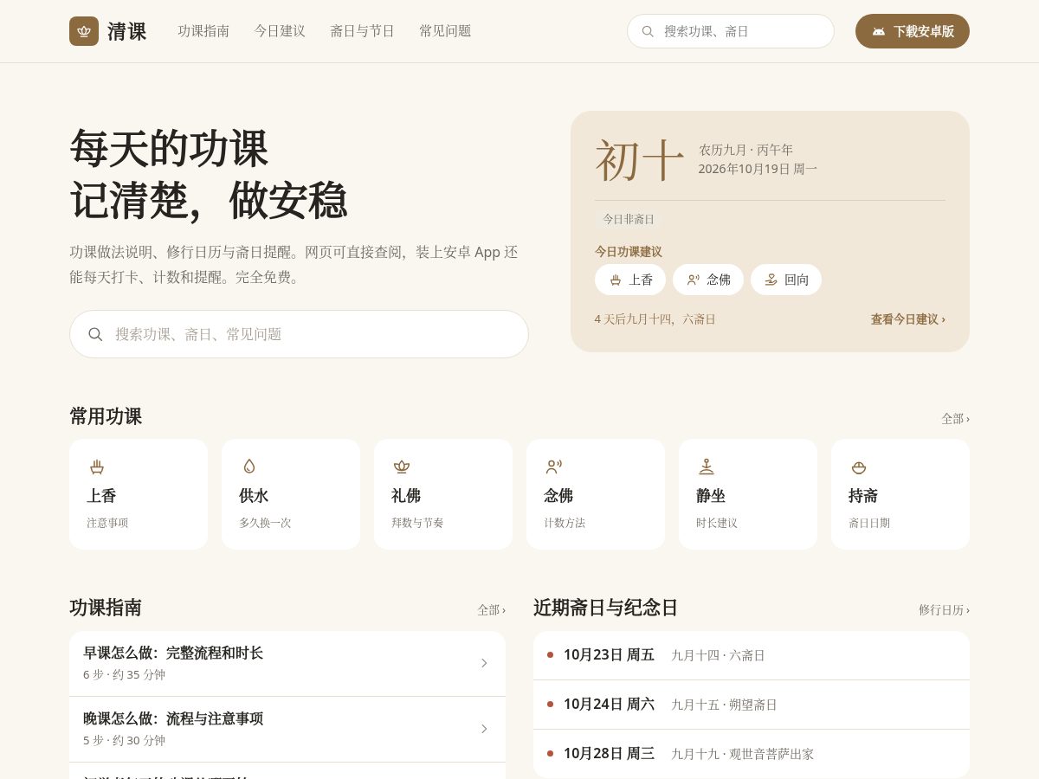Image resolution: width=1039 pixels, height=779 pixels.
Task: Open the 持斋 card title
Action: pos(863,496)
